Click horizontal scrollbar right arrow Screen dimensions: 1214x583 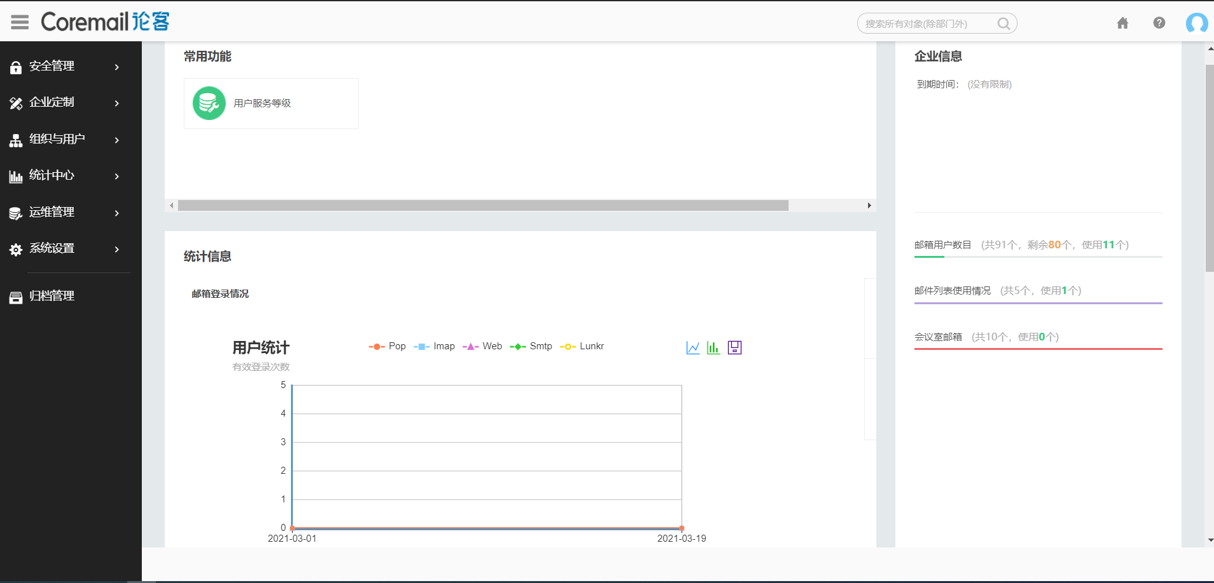[869, 206]
